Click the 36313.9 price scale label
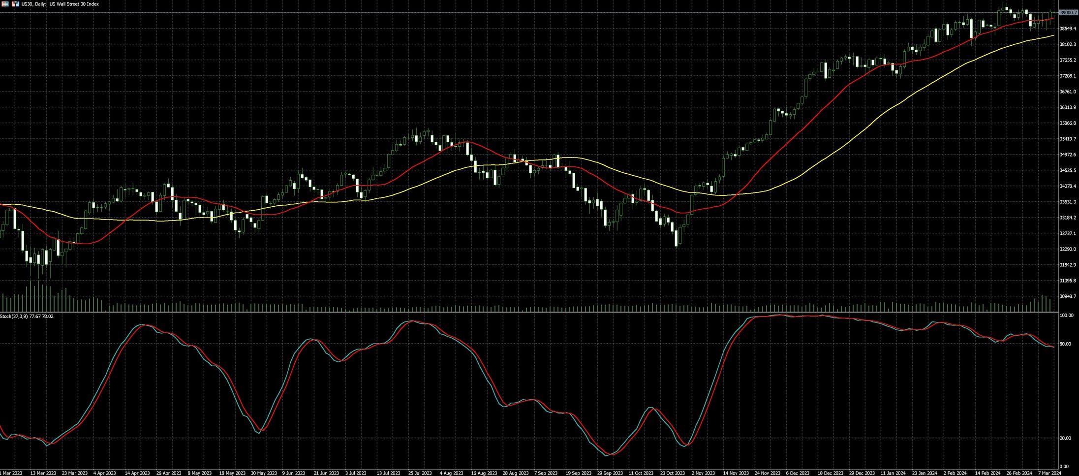This screenshot has height=476, width=1079. point(1068,107)
